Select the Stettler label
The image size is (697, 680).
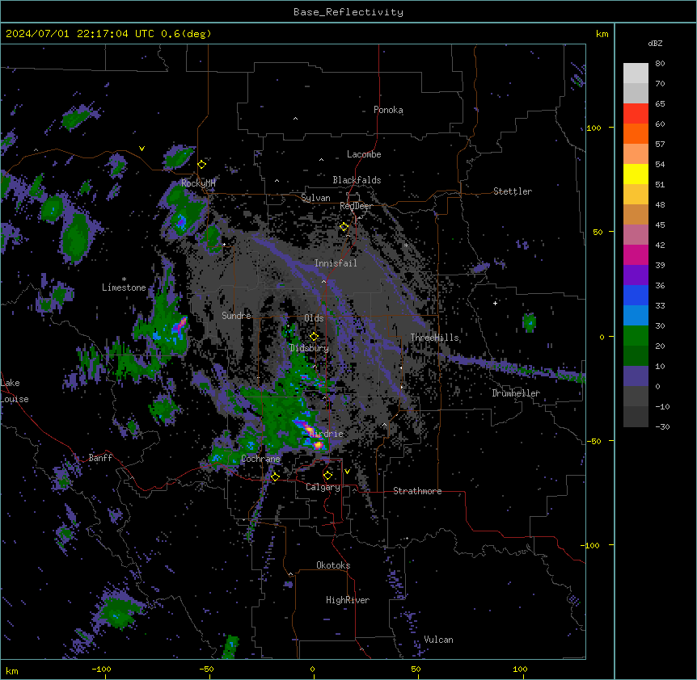point(513,191)
